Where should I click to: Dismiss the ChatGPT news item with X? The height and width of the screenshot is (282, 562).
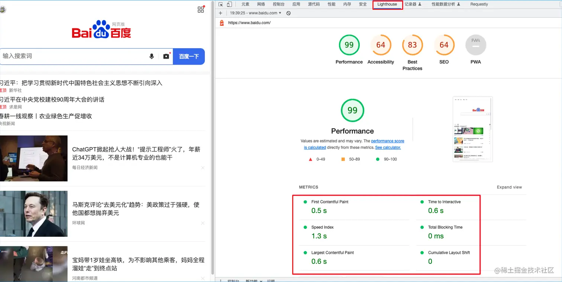click(x=203, y=168)
